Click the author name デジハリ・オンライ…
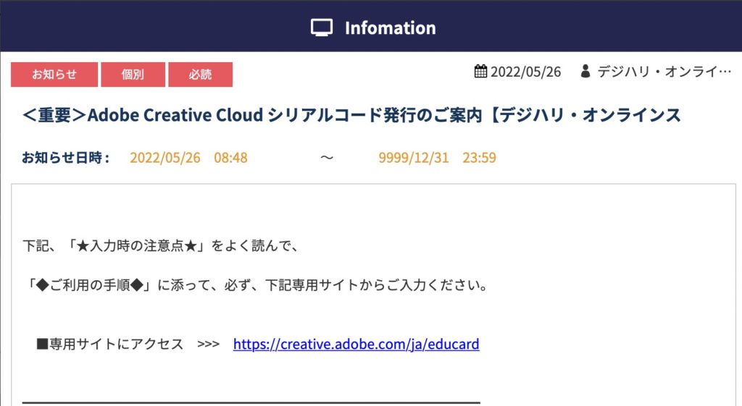Viewport: 742px width, 406px height. click(x=664, y=72)
